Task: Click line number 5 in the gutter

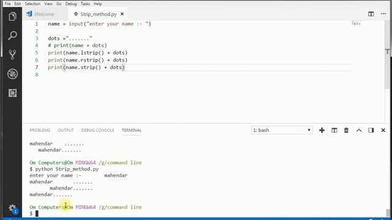Action: pyautogui.click(x=37, y=53)
